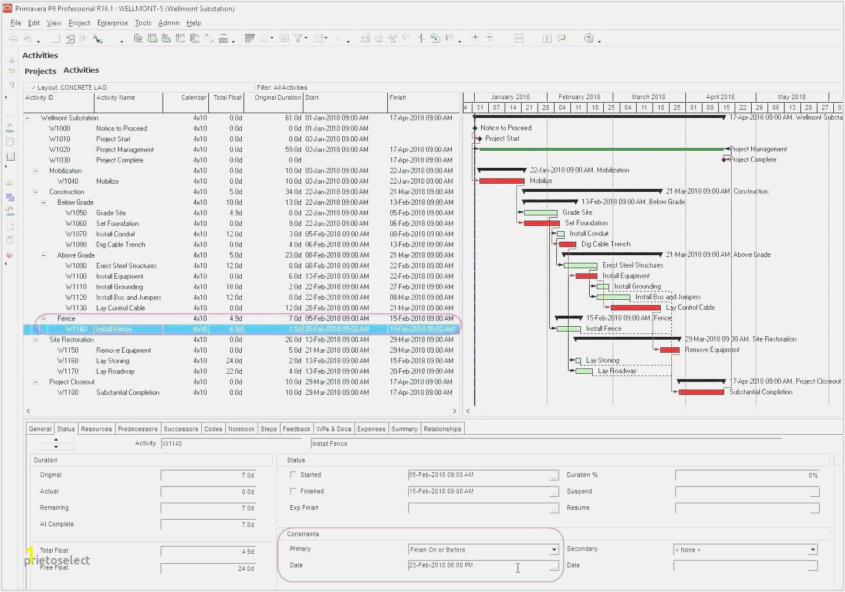Collapse the Wellmont Substation tree node
The width and height of the screenshot is (845, 592).
pos(27,118)
